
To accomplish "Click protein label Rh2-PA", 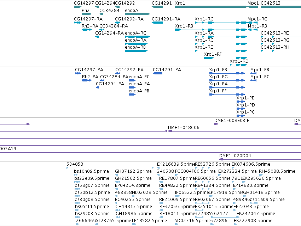I will (x=90, y=77).
